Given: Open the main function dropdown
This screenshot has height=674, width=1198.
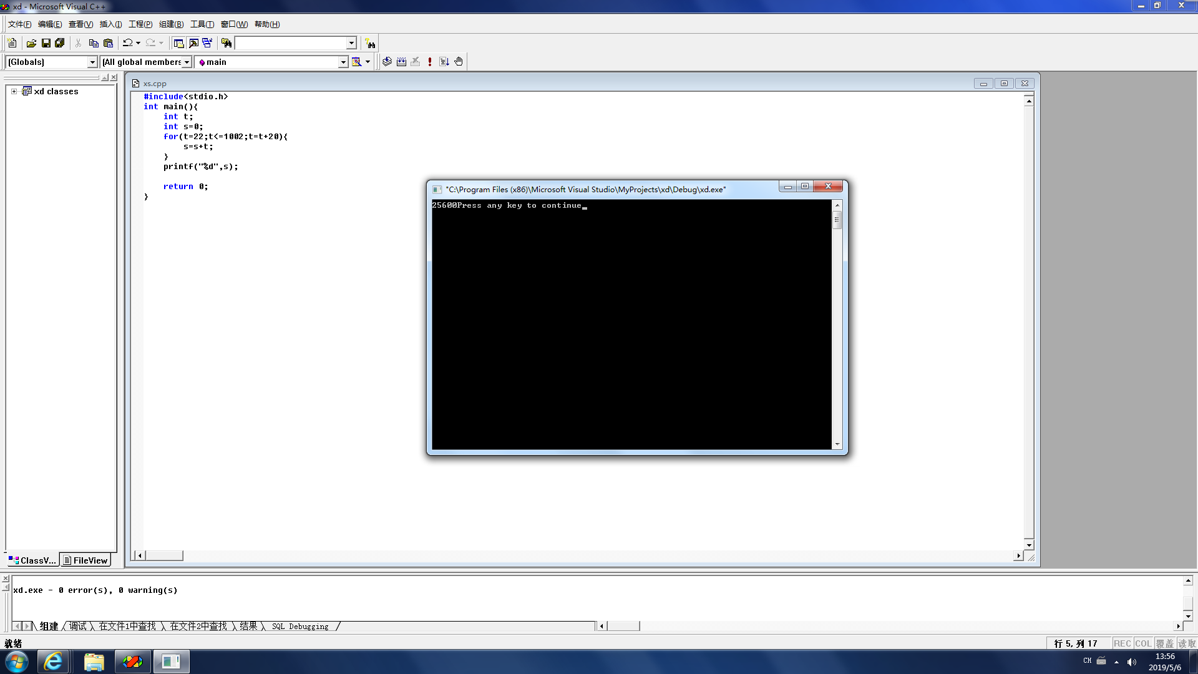Looking at the screenshot, I should coord(343,62).
